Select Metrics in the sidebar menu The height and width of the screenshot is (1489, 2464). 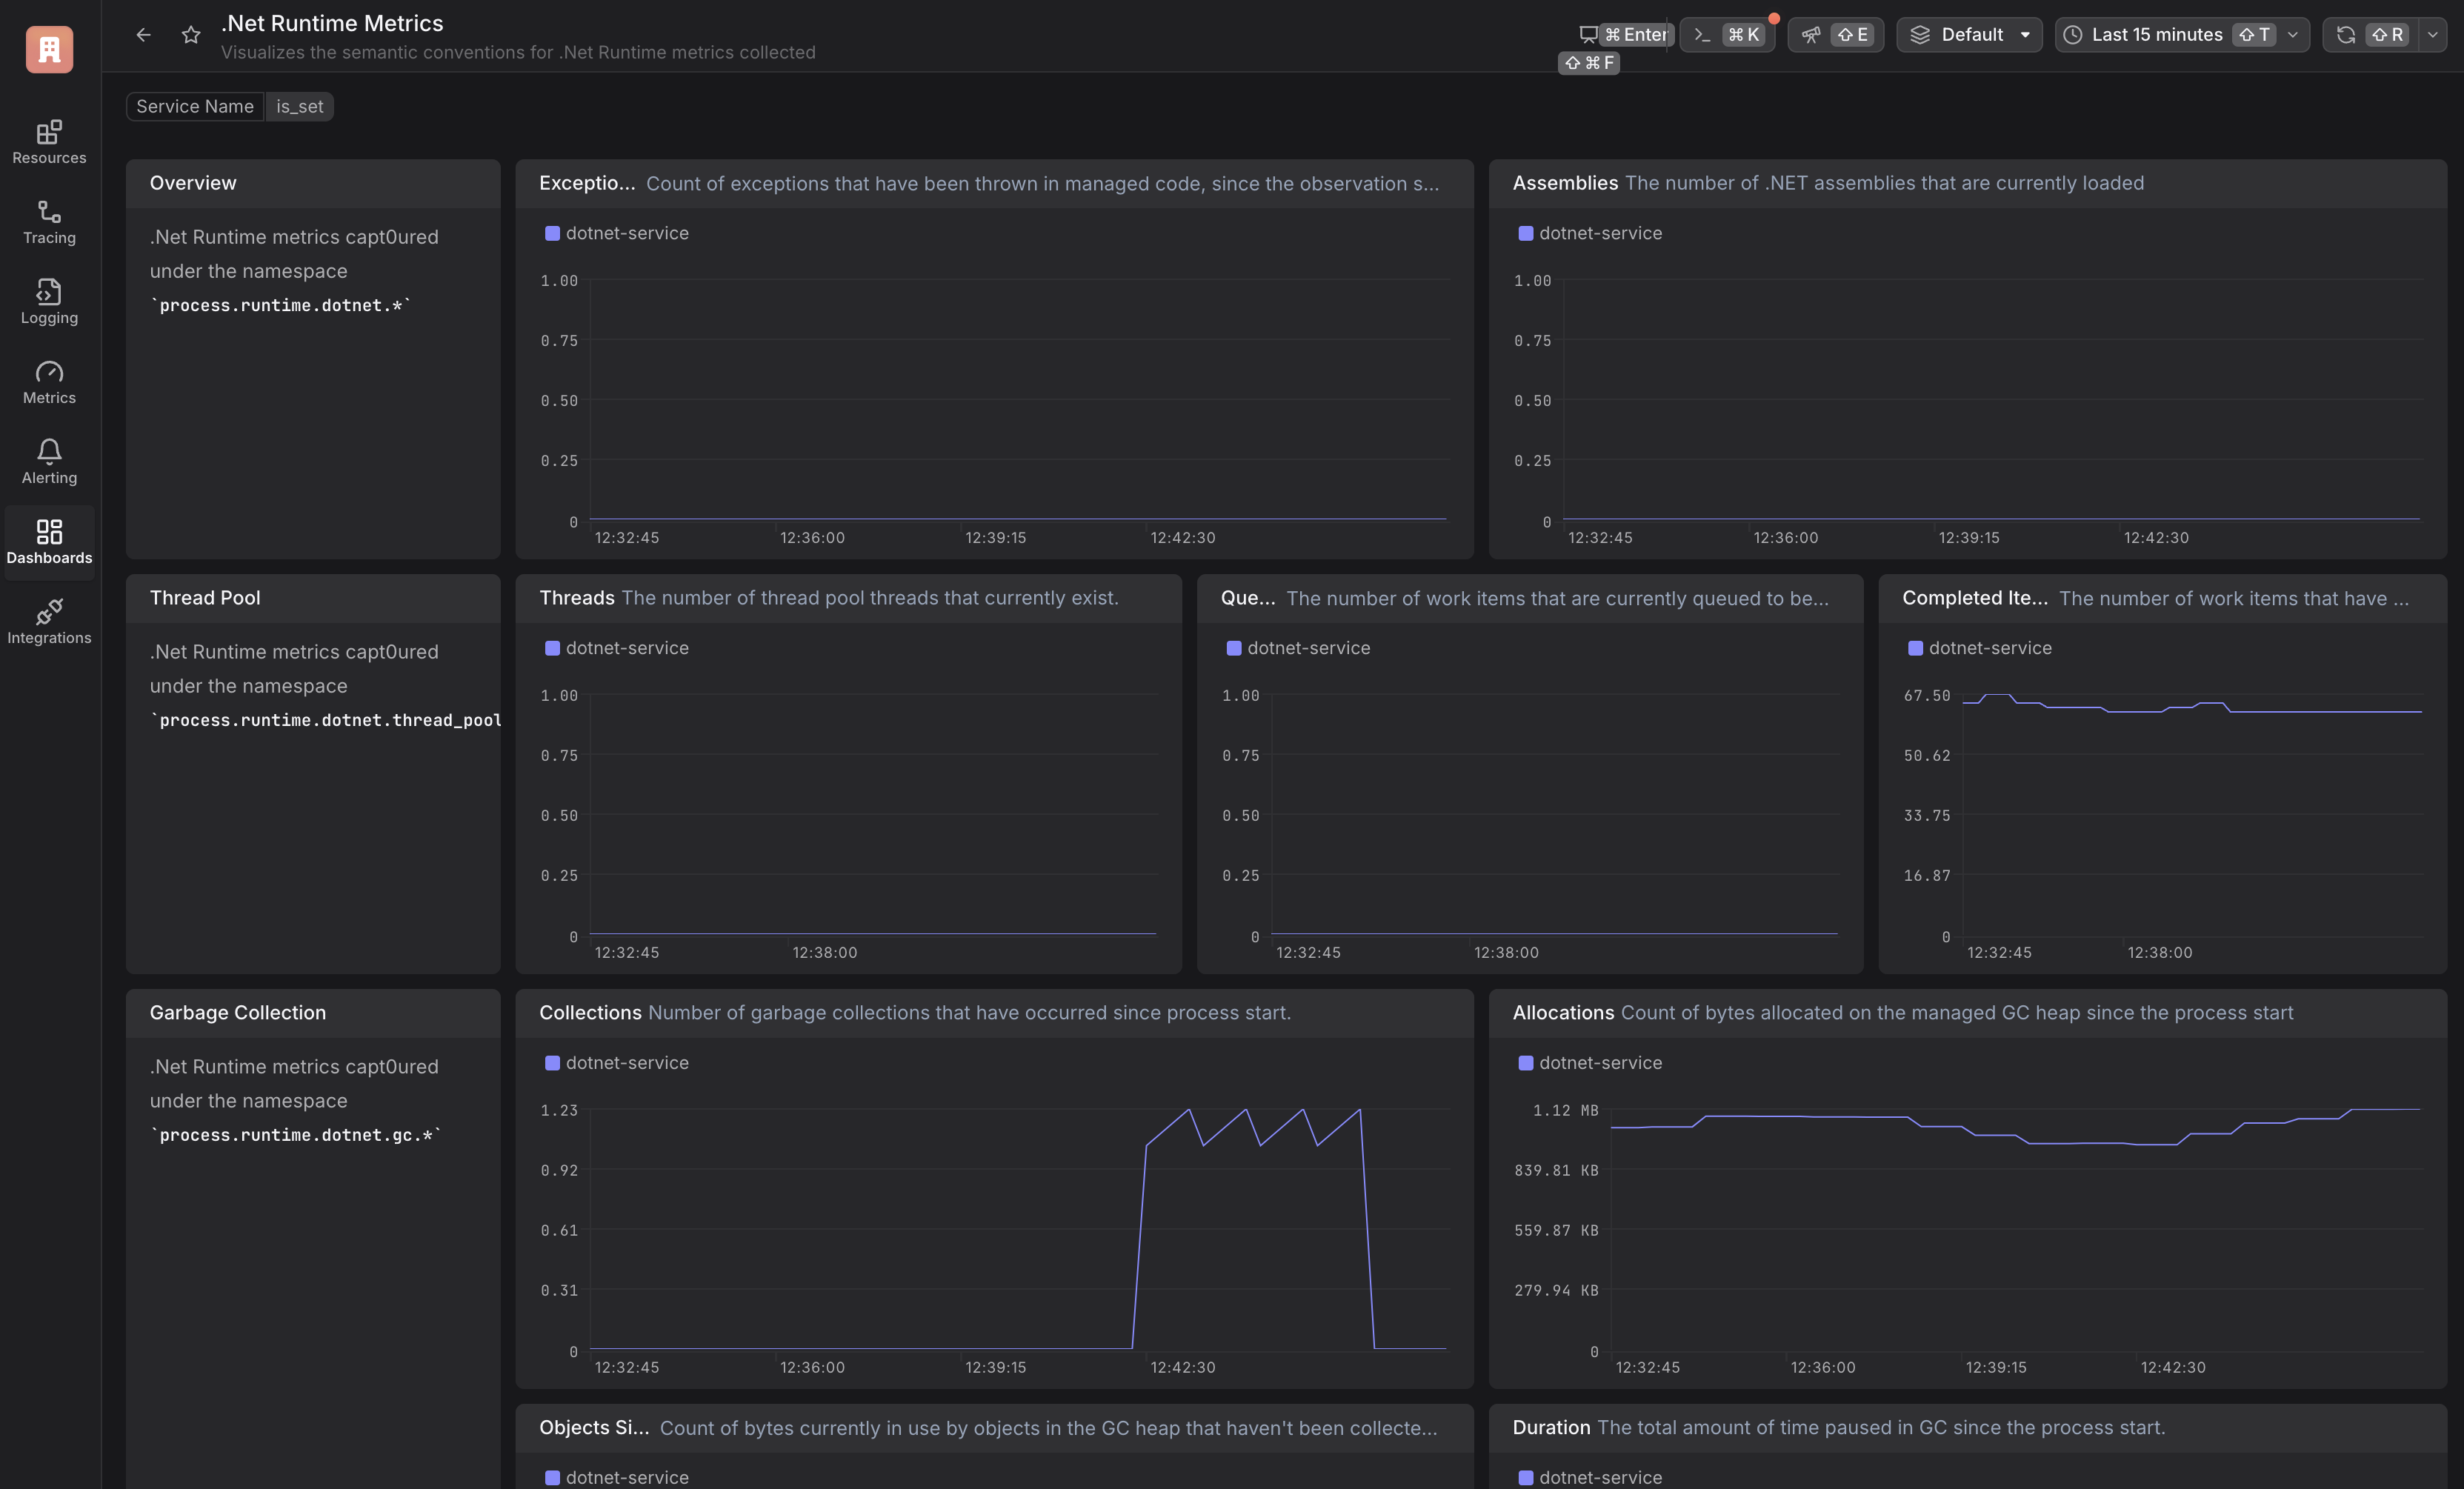coord(49,382)
